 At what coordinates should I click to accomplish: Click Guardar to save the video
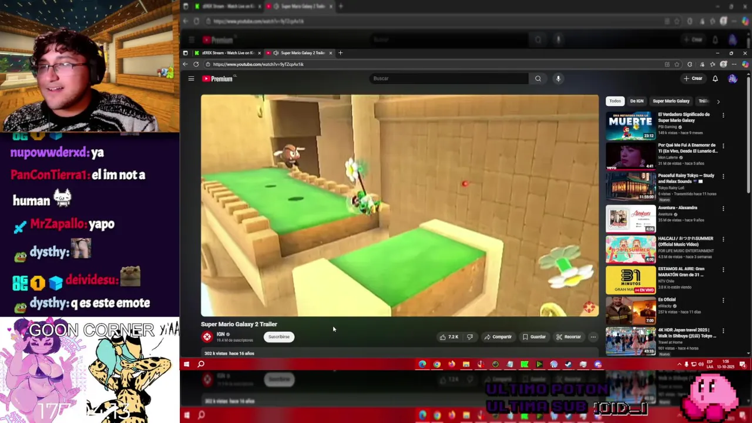click(535, 337)
